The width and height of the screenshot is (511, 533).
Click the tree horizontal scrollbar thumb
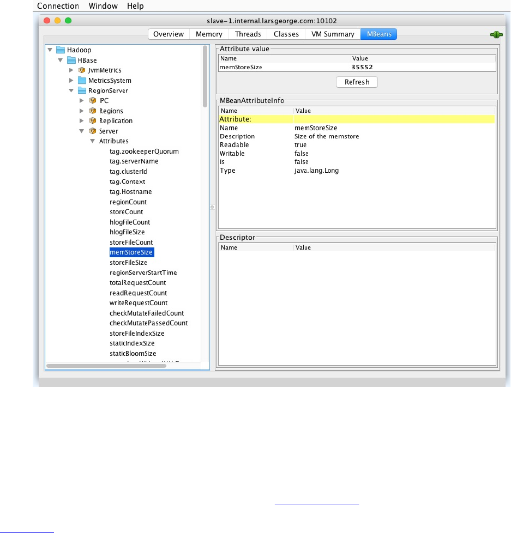click(x=106, y=366)
